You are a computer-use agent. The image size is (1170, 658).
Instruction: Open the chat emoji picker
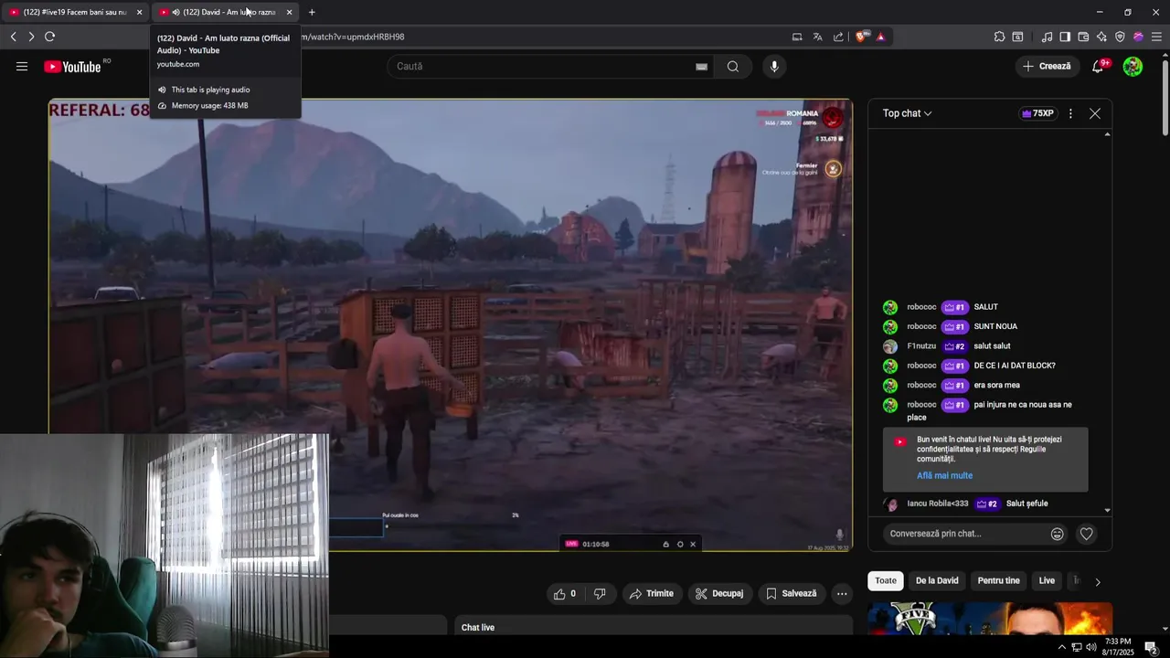[x=1058, y=534]
